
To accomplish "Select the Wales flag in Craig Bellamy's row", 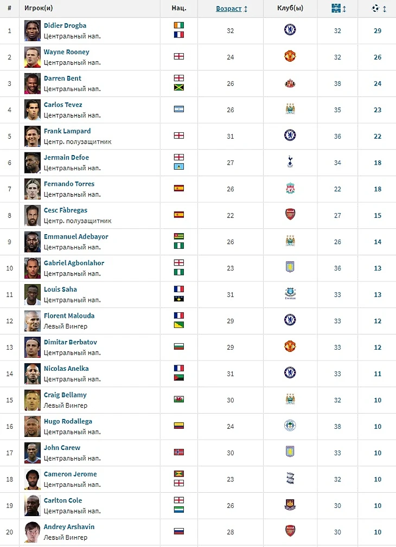I will [179, 400].
